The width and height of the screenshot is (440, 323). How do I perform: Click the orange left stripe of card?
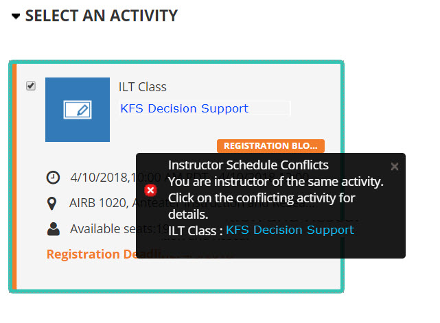click(x=14, y=177)
